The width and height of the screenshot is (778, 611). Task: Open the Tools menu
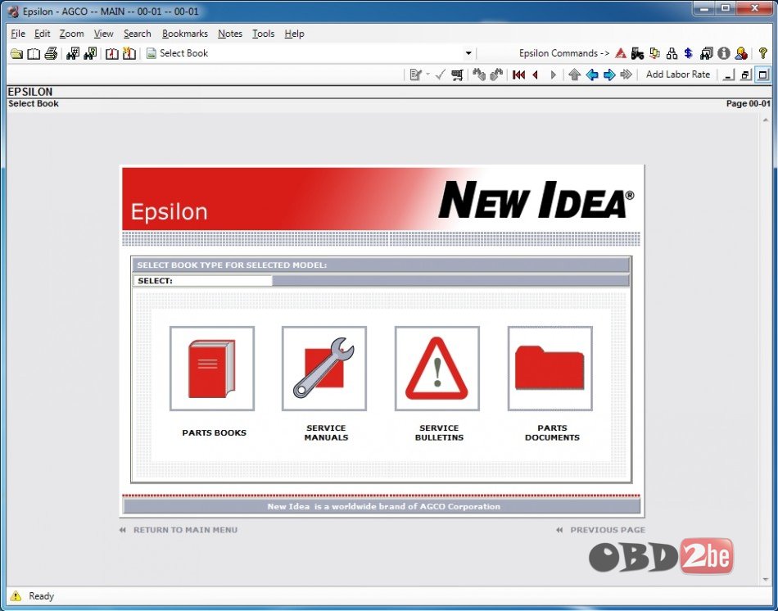tap(263, 34)
